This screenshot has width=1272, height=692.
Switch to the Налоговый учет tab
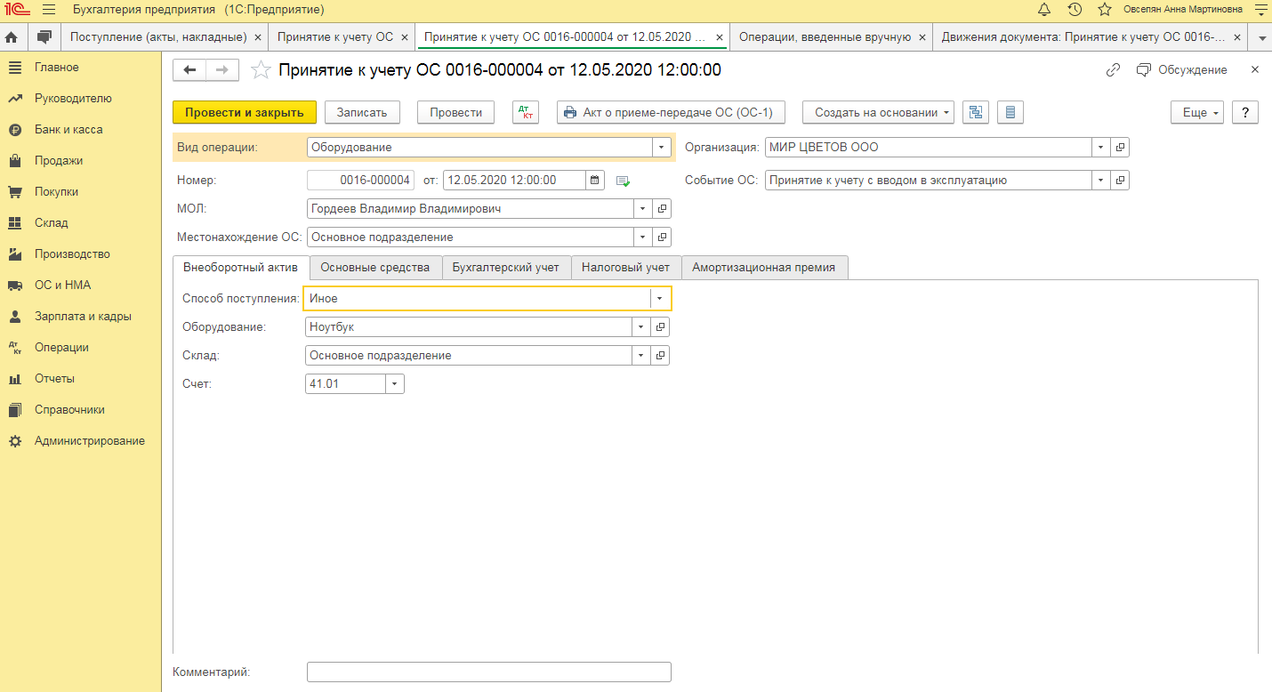click(625, 267)
